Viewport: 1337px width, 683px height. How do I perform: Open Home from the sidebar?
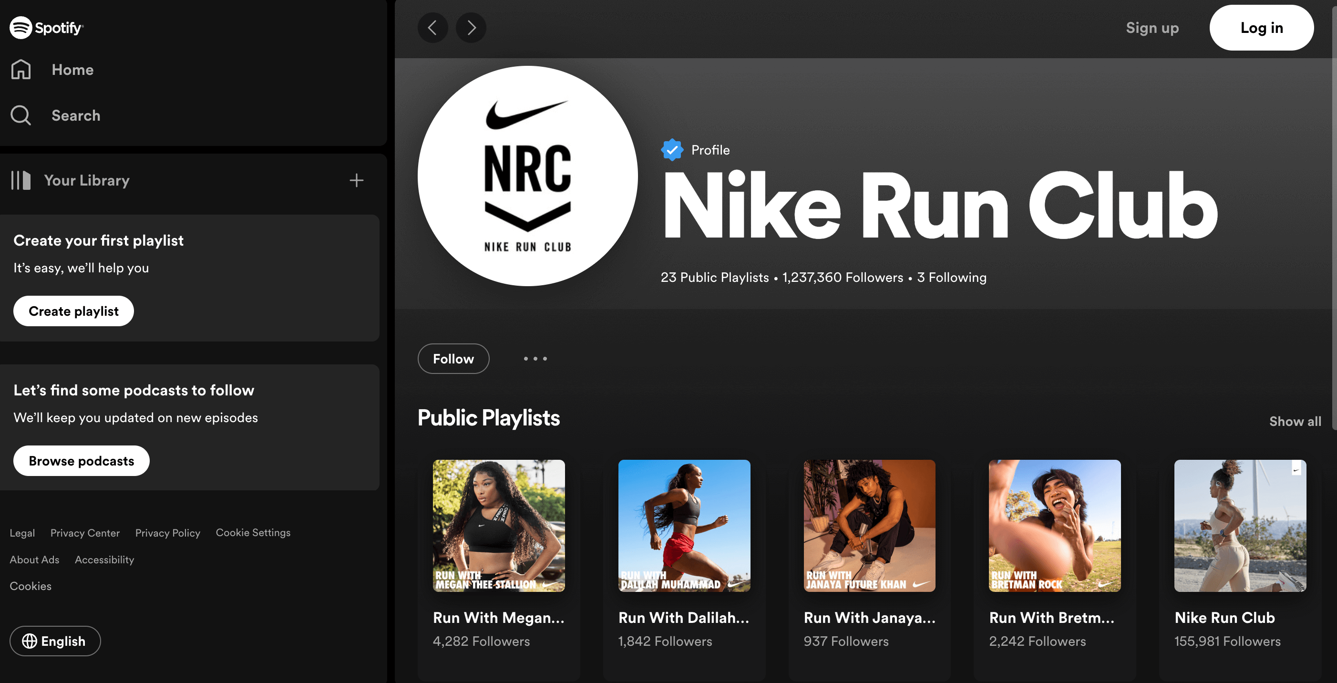72,70
